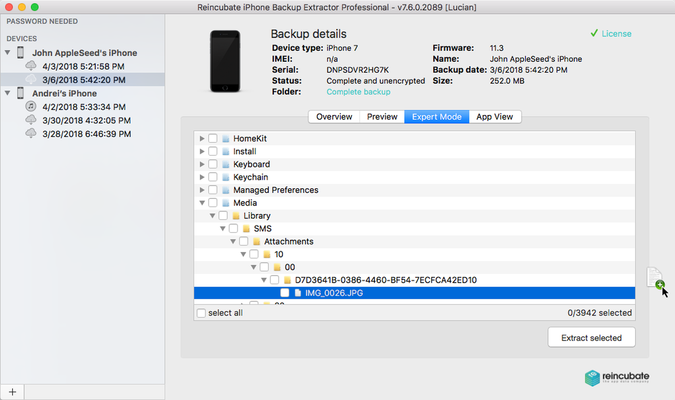
Task: Check the Library checkbox
Action: [223, 216]
